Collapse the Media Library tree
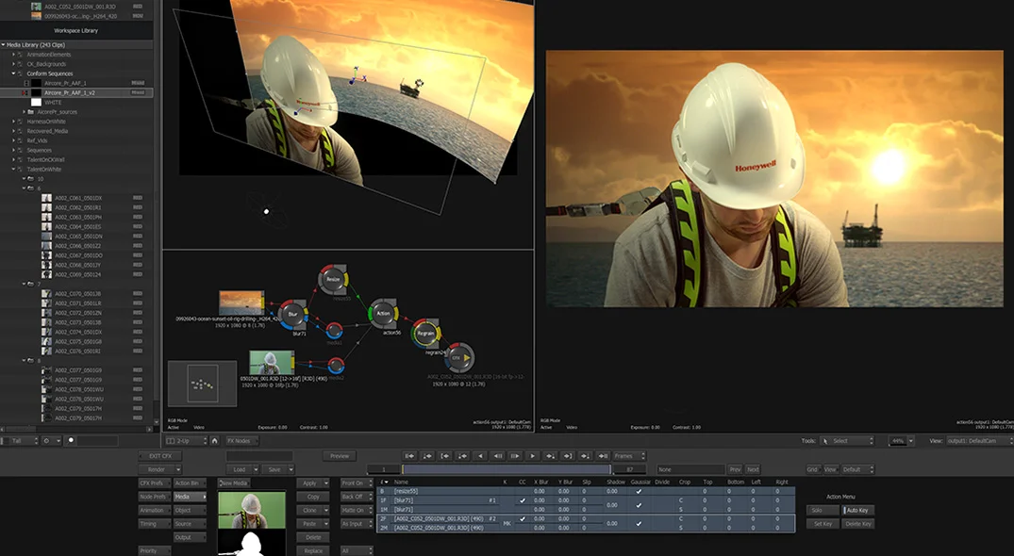 3,45
